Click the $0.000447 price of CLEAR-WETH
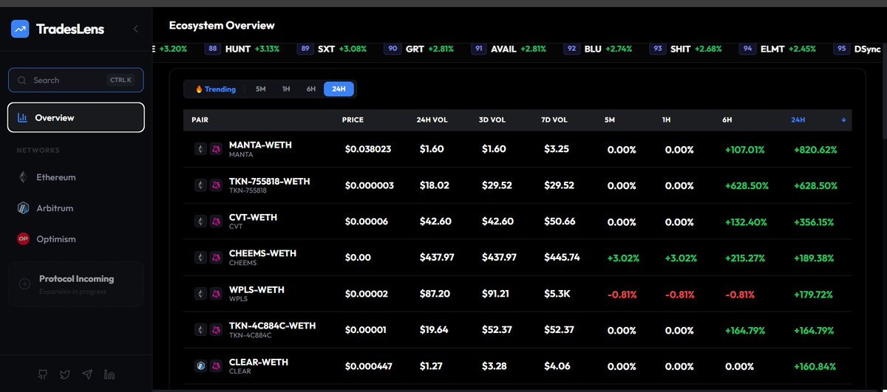The width and height of the screenshot is (887, 392). tap(368, 366)
